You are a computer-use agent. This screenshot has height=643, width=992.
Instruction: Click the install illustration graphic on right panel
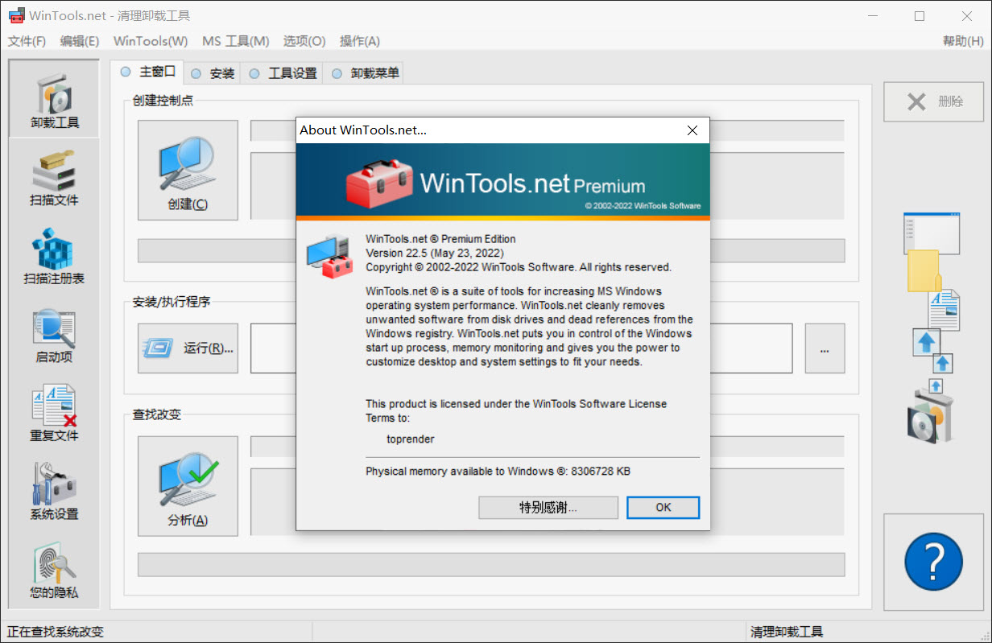932,327
